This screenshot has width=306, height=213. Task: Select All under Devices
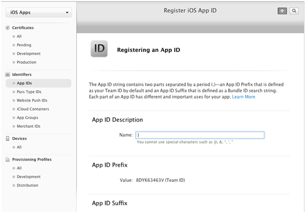point(19,147)
